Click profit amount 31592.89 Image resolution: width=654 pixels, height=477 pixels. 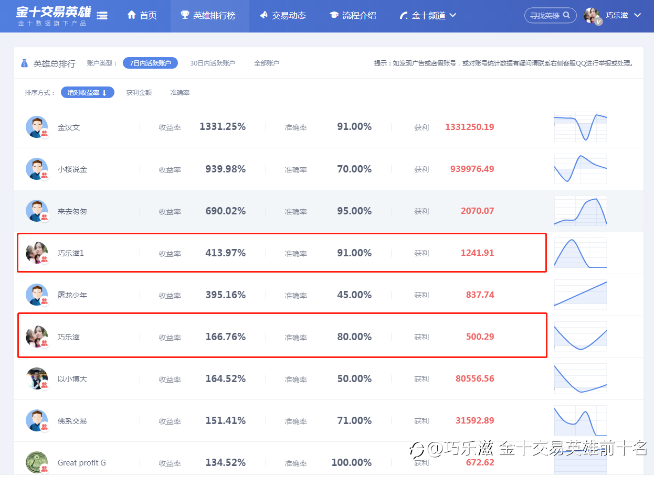coord(475,420)
